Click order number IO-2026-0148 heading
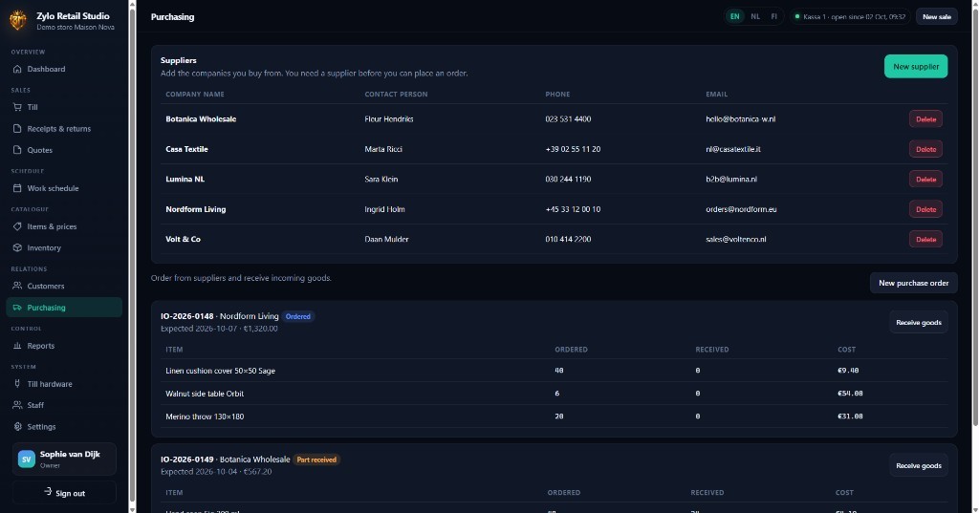The height and width of the screenshot is (513, 979). tap(186, 316)
